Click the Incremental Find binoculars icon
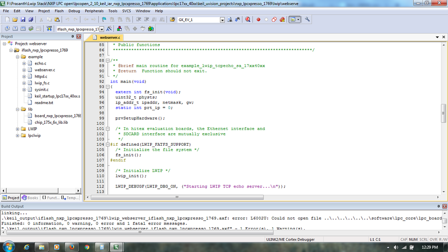This screenshot has width=448, height=252. [x=237, y=19]
